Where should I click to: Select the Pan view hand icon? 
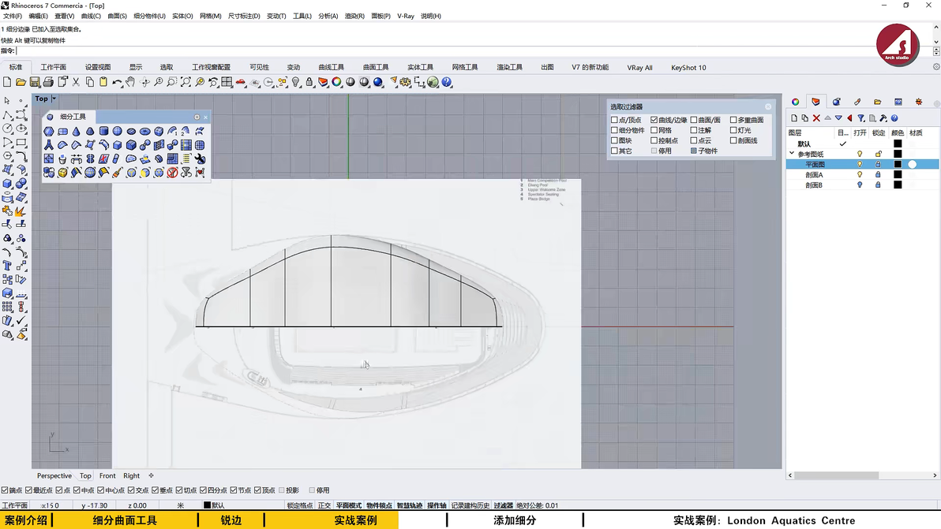(130, 82)
